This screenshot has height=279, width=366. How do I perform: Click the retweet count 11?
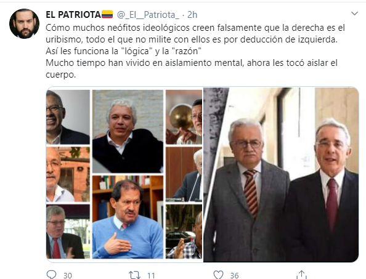(151, 275)
